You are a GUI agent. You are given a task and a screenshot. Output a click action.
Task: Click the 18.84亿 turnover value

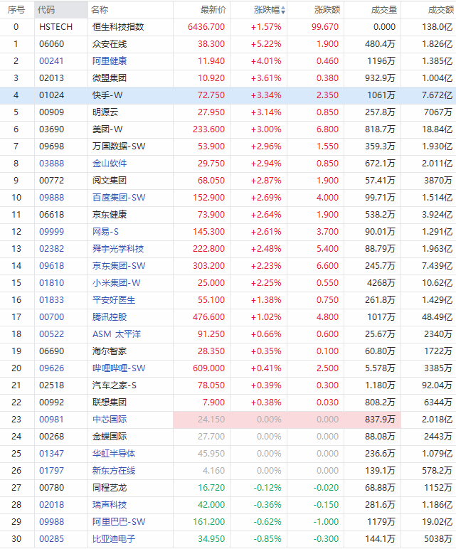click(437, 129)
